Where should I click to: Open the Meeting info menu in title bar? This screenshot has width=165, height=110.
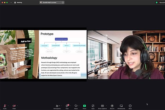coord(18,2)
